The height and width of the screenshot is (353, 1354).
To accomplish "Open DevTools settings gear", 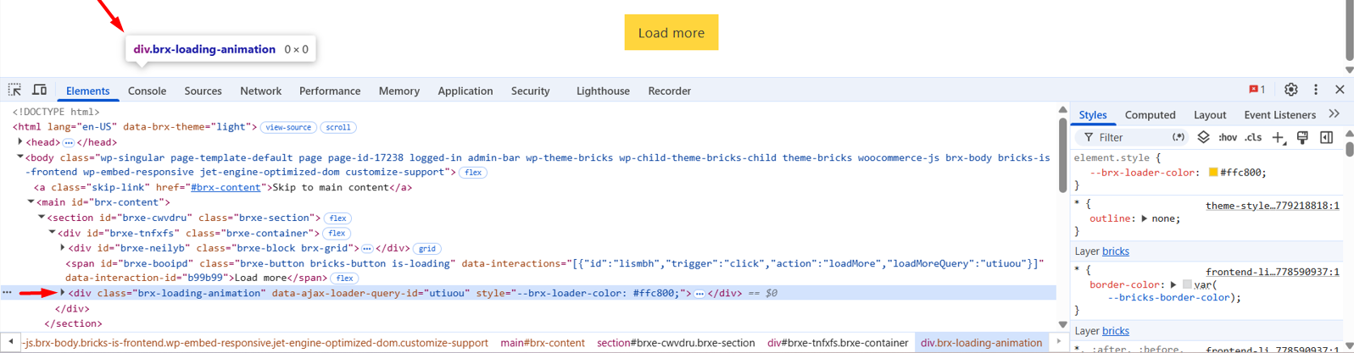I will point(1290,90).
